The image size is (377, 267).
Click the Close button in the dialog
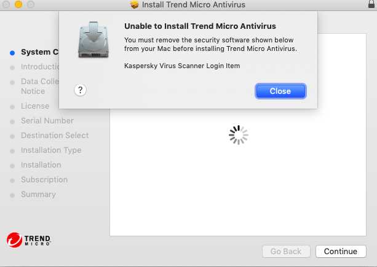pyautogui.click(x=280, y=91)
